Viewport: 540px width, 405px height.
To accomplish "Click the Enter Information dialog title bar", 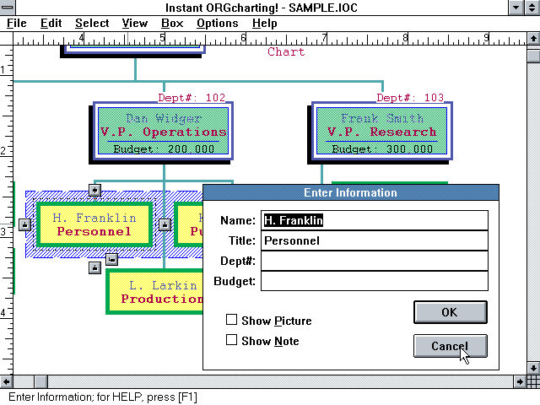I will pyautogui.click(x=351, y=192).
